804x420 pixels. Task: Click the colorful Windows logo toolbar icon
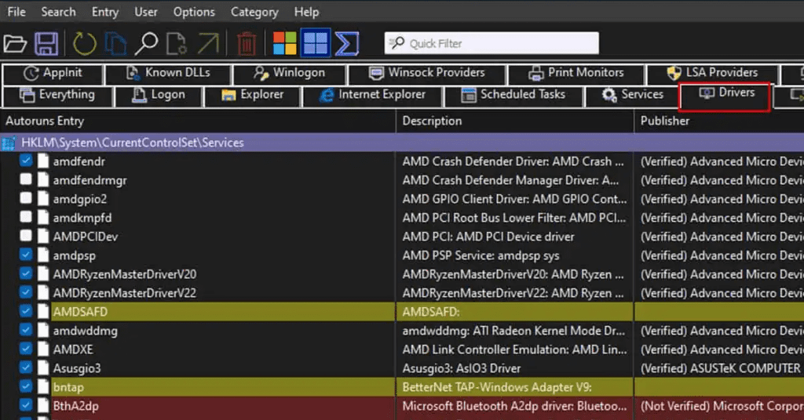click(x=285, y=43)
